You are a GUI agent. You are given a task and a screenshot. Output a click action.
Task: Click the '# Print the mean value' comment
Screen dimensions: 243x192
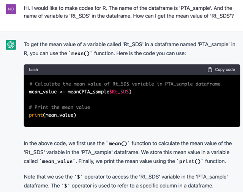[x=59, y=107]
